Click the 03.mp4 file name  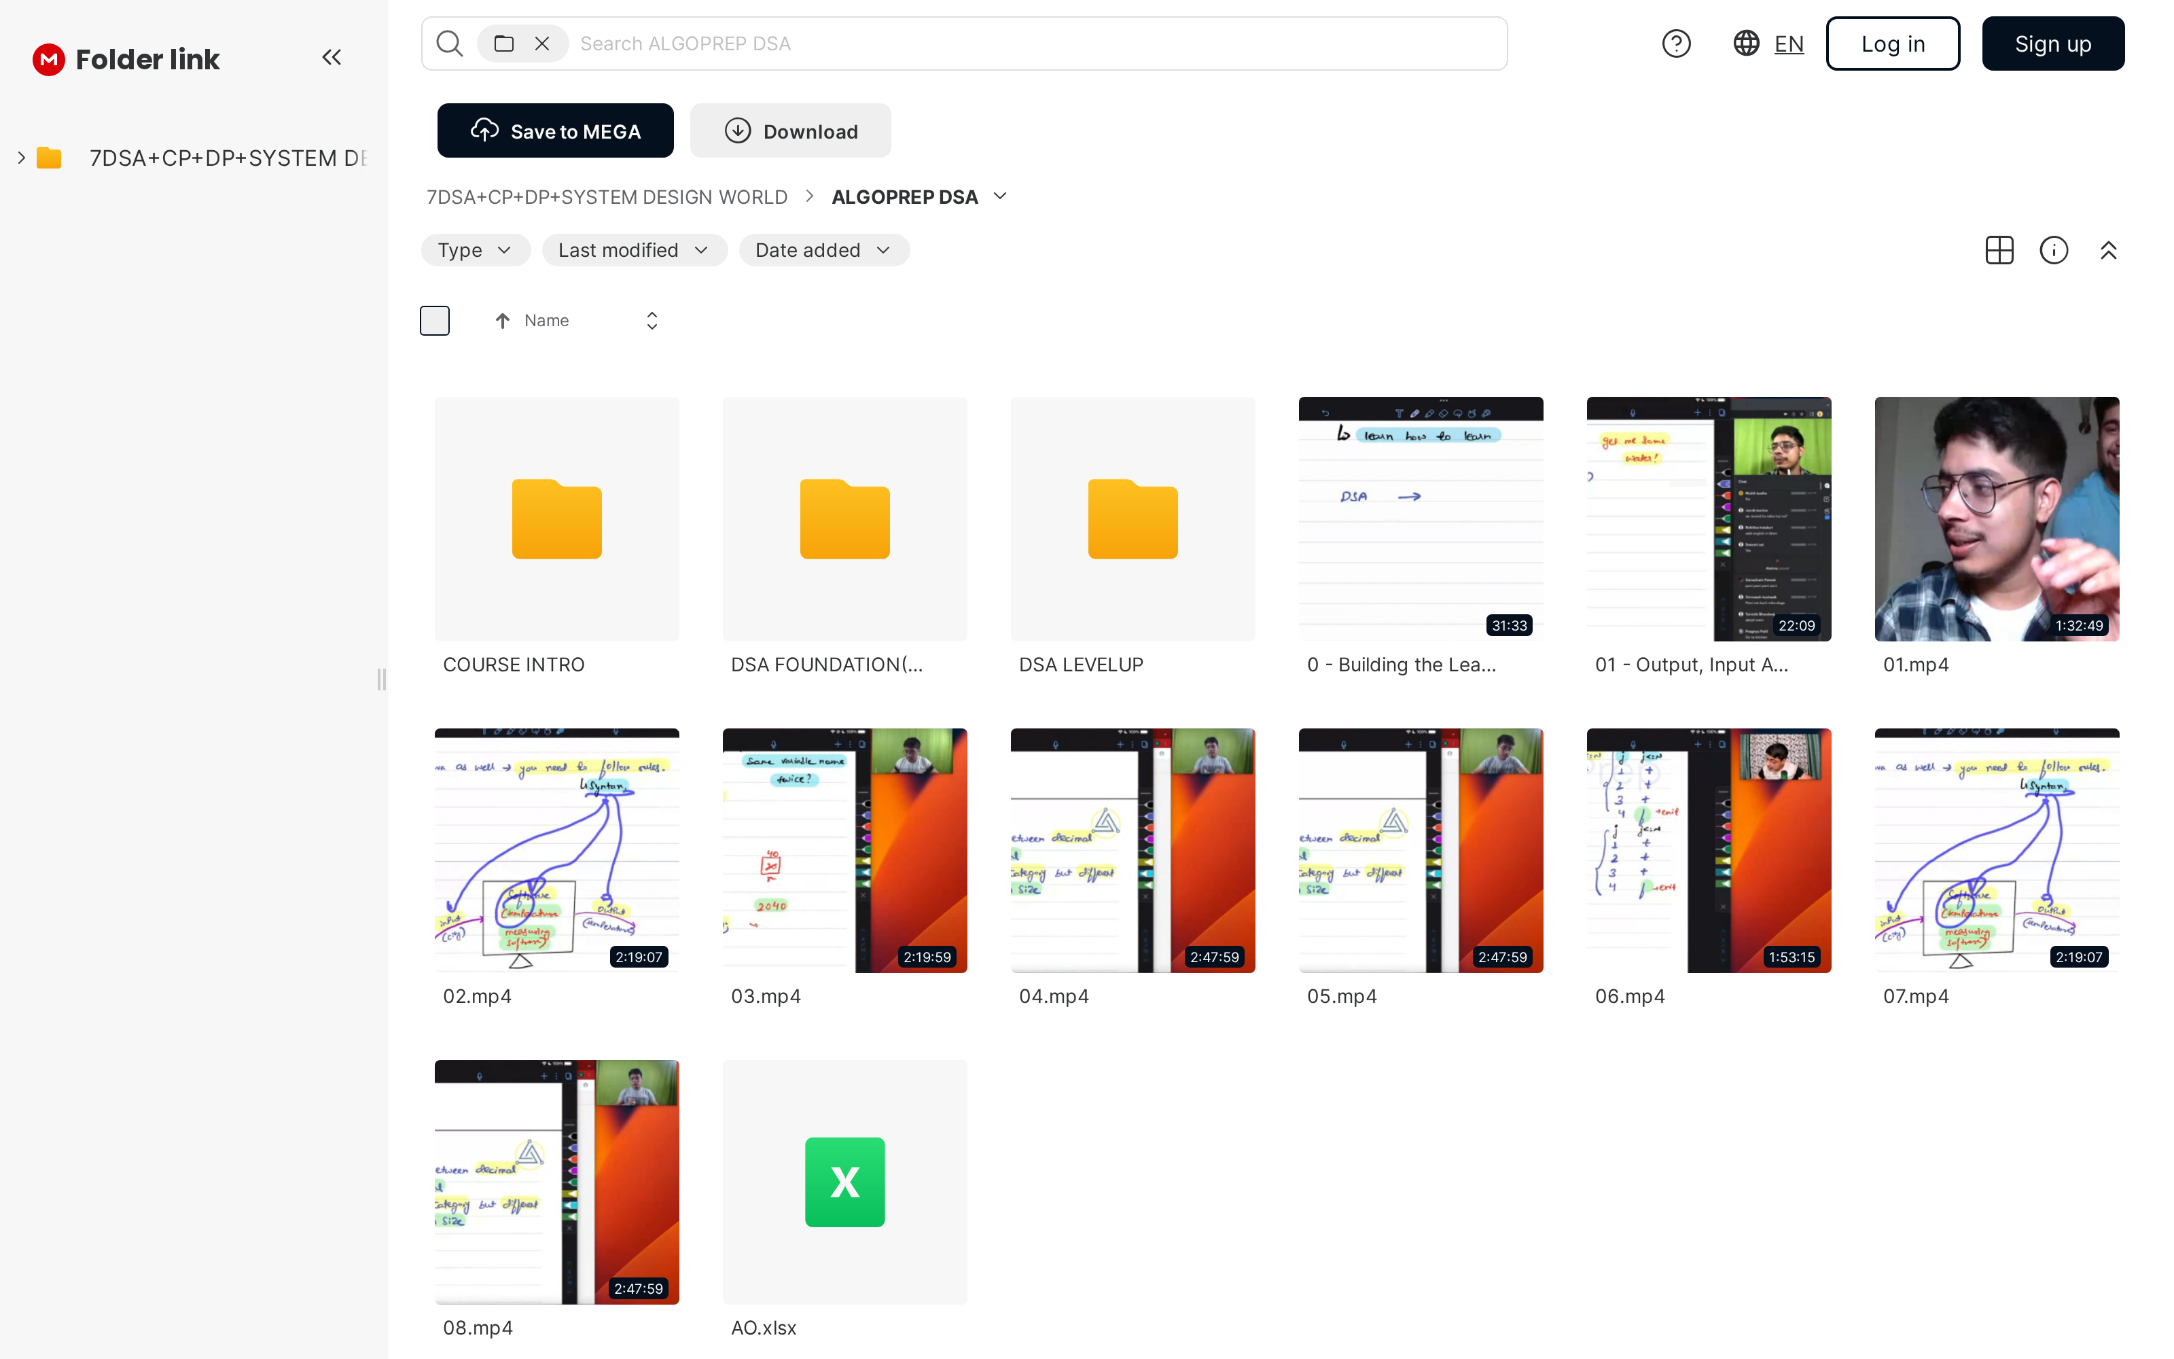click(766, 996)
